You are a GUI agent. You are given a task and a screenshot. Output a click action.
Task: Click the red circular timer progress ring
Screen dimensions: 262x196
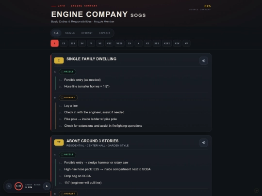point(18,186)
